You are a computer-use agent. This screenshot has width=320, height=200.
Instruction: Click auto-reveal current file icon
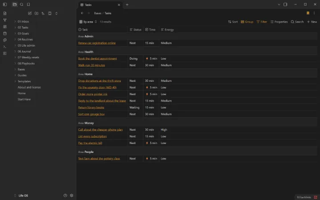(x=50, y=13)
